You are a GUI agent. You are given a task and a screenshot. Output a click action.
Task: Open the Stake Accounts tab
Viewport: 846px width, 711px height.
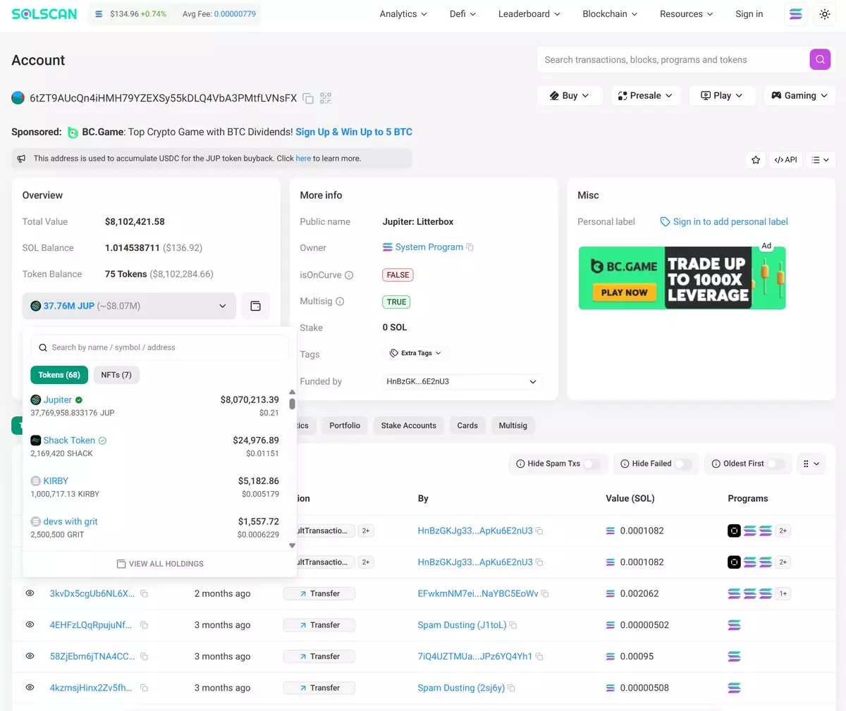[x=408, y=426]
